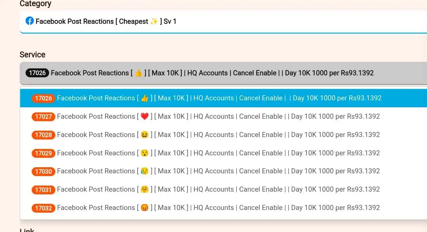Click the thumbs up emoji in highlighted row

(145, 98)
